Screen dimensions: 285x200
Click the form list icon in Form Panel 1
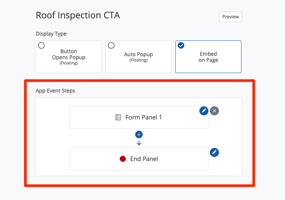118,117
